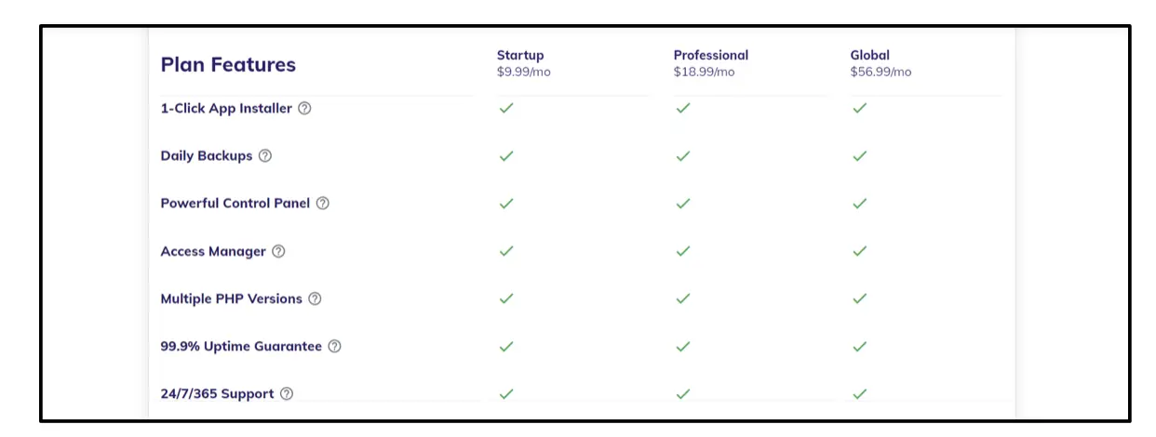Image resolution: width=1156 pixels, height=437 pixels.
Task: Click Professional checkmark for Powerful Control Panel
Action: (683, 204)
